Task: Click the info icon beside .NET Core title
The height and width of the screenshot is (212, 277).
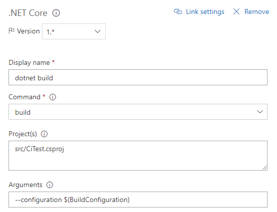Action: (56, 13)
